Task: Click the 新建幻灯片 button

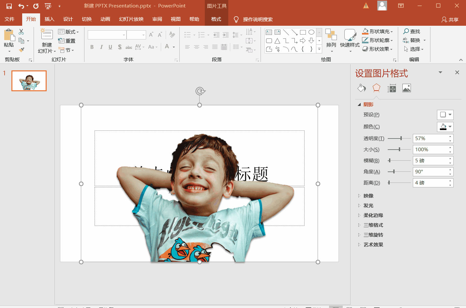Action: pos(47,35)
